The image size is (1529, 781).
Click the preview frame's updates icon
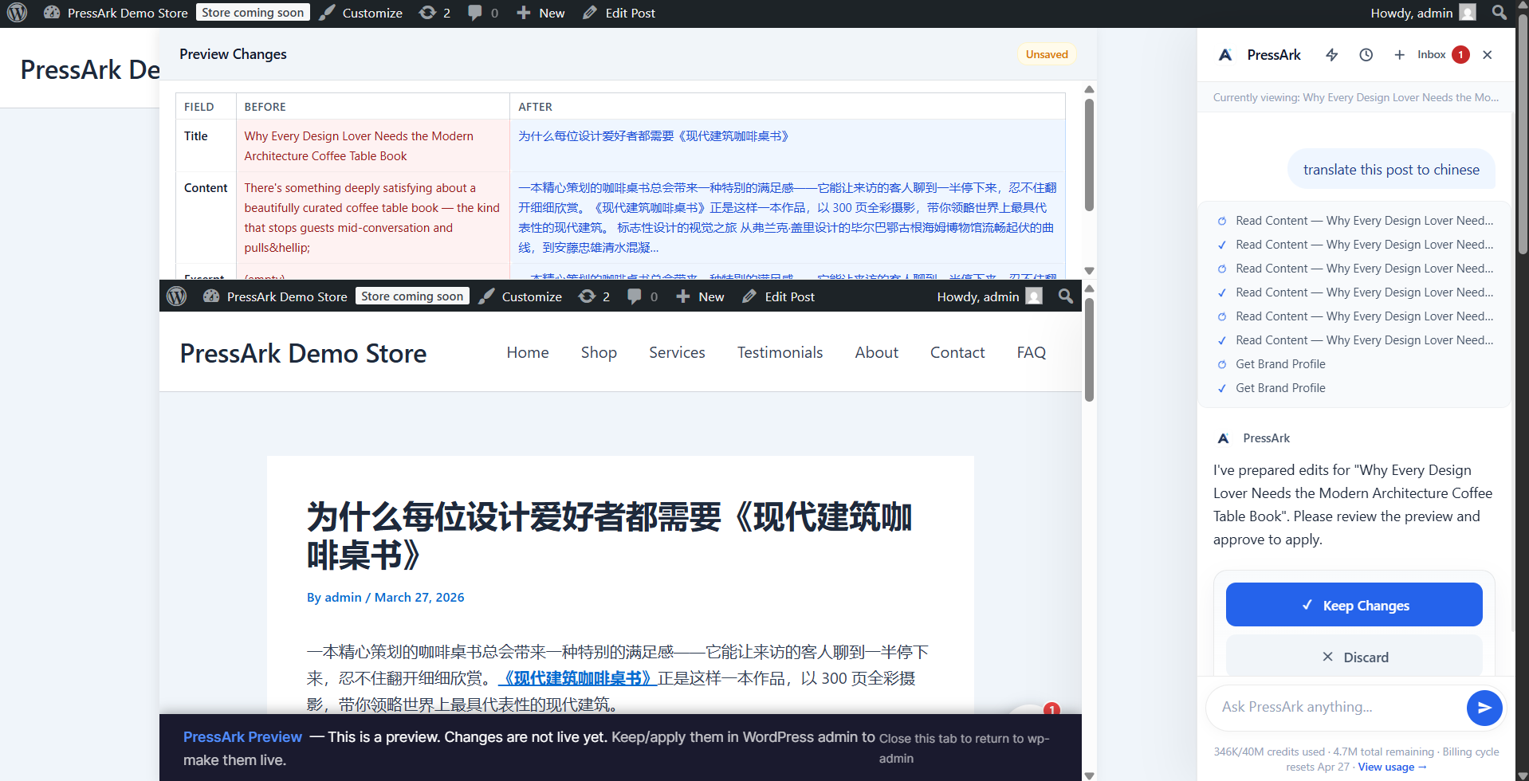click(595, 296)
